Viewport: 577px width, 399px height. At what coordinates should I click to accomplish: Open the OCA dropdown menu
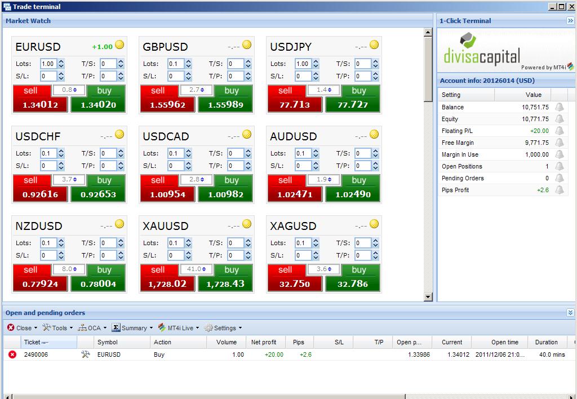pyautogui.click(x=92, y=328)
